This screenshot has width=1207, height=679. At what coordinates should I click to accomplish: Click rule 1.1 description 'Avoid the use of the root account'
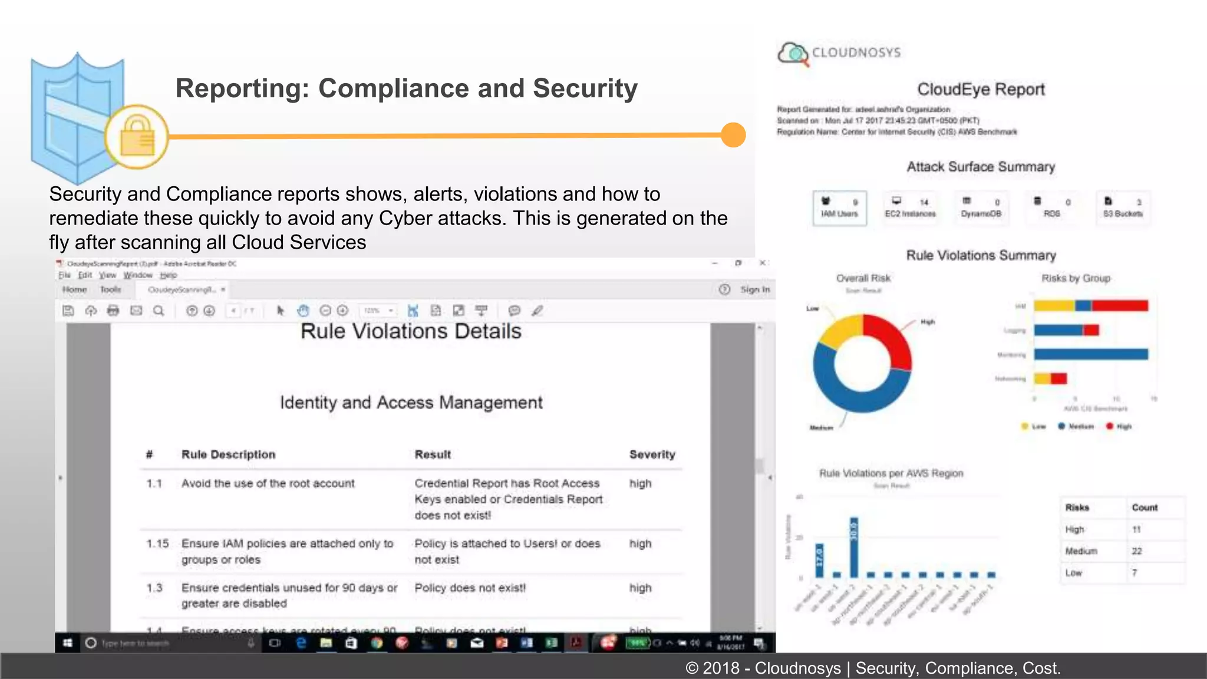point(268,483)
